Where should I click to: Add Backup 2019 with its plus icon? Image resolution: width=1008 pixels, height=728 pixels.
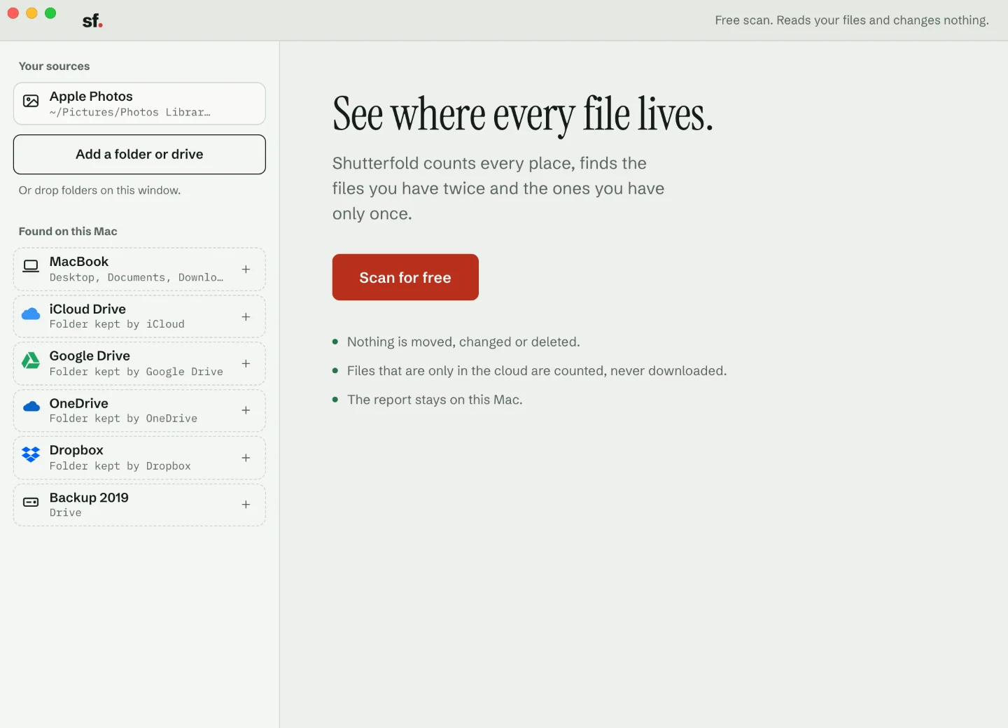point(246,504)
